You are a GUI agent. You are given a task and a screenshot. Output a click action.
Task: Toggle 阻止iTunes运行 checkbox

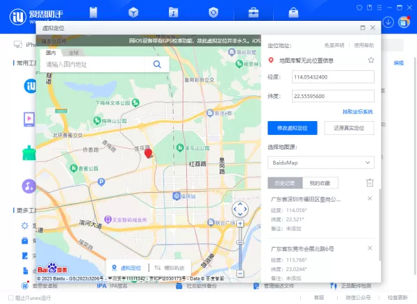click(11, 297)
